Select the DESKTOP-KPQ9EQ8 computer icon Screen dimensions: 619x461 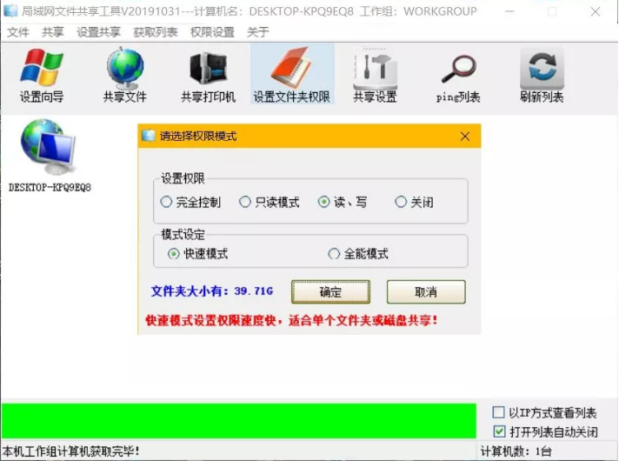tap(50, 156)
